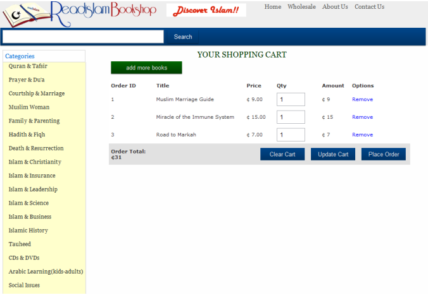428x295 pixels.
Task: Open the Wholesale menu item
Action: click(301, 7)
